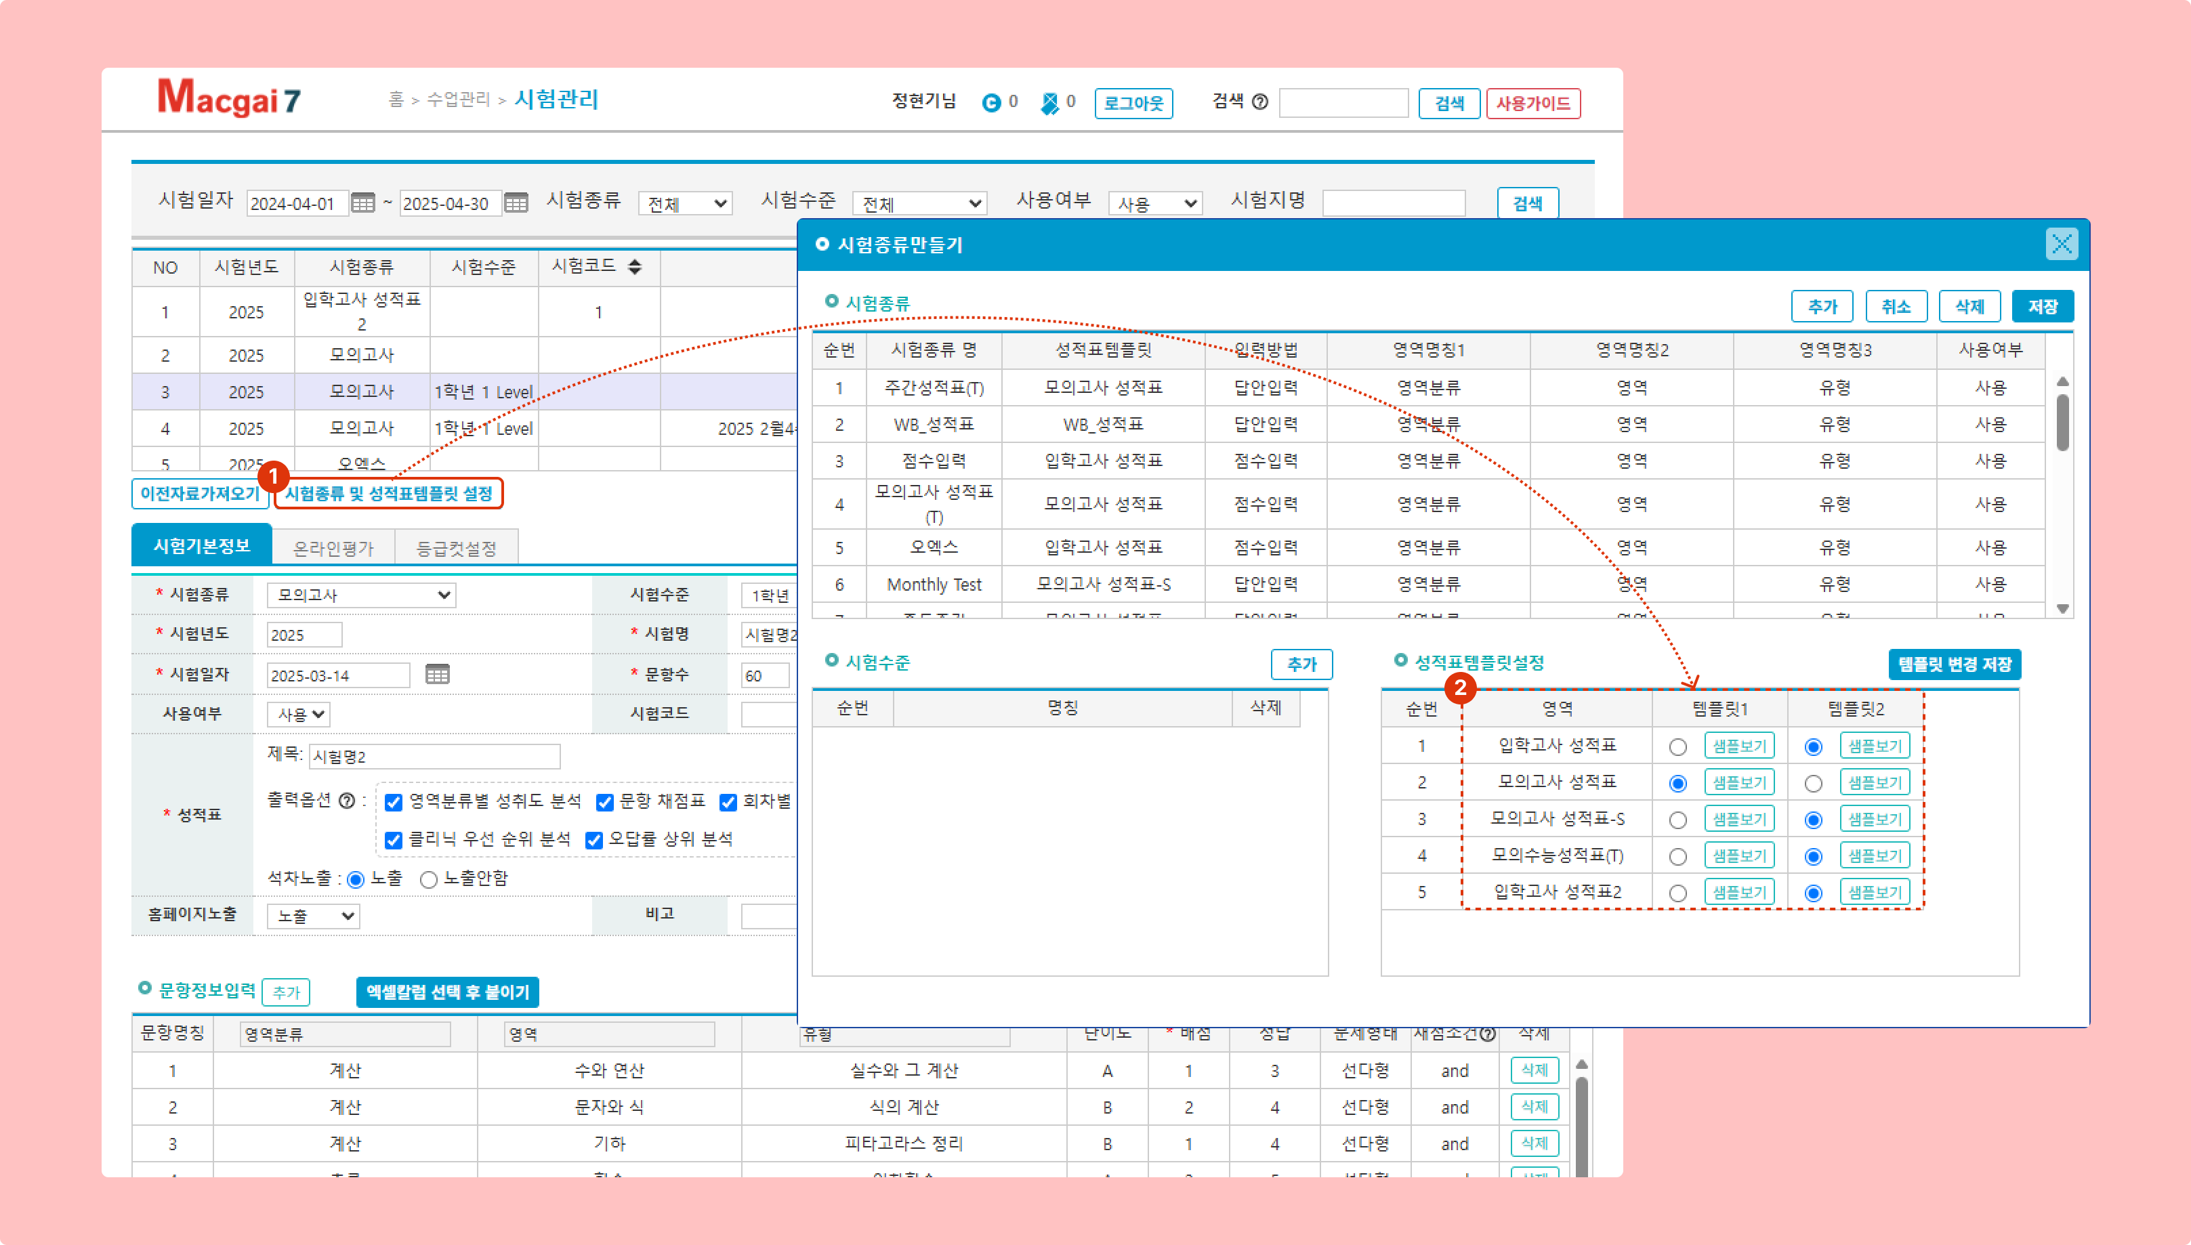Select 템플릿1 radio for 입학고사 성적표 row
Image resolution: width=2191 pixels, height=1245 pixels.
click(x=1677, y=747)
